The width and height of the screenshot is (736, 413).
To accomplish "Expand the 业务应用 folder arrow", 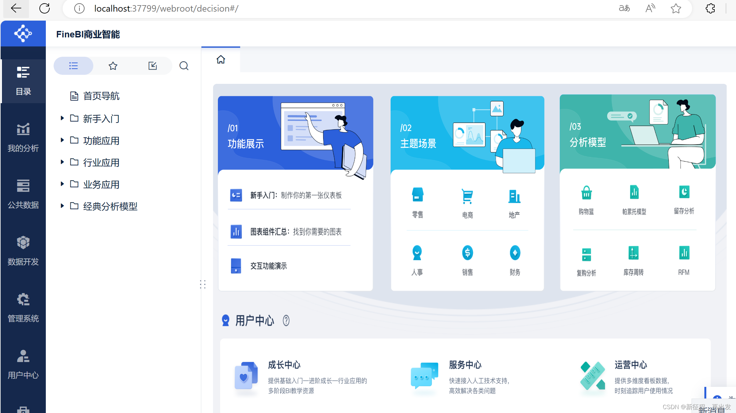I will (62, 184).
